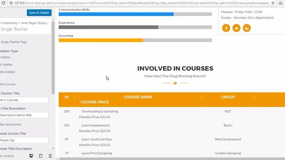Select the first Sidebar type option

tap(5, 57)
